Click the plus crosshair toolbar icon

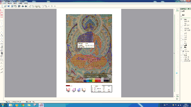[55, 6]
